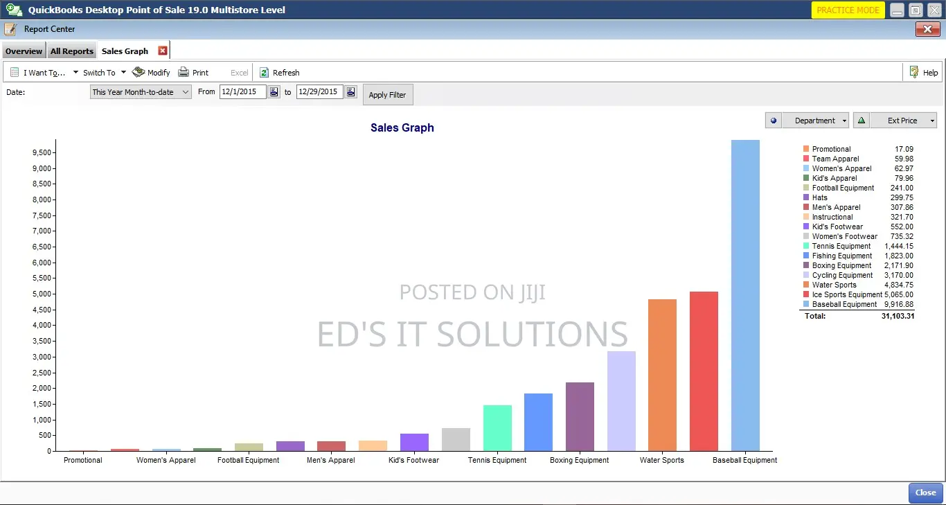Screen dimensions: 946x505
Task: Click Instructional in the legend
Action: (x=832, y=217)
